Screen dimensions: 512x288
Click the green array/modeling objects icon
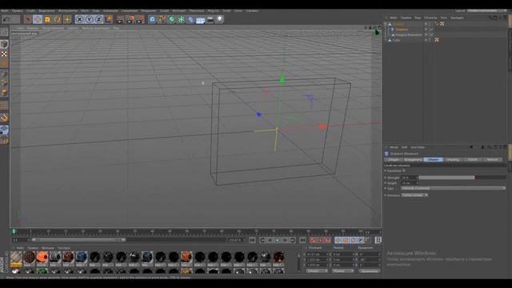[x=182, y=19]
